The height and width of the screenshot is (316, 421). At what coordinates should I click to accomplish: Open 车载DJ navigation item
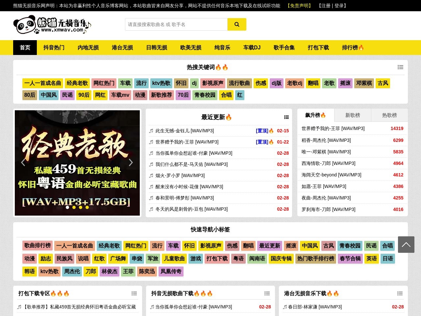(252, 48)
